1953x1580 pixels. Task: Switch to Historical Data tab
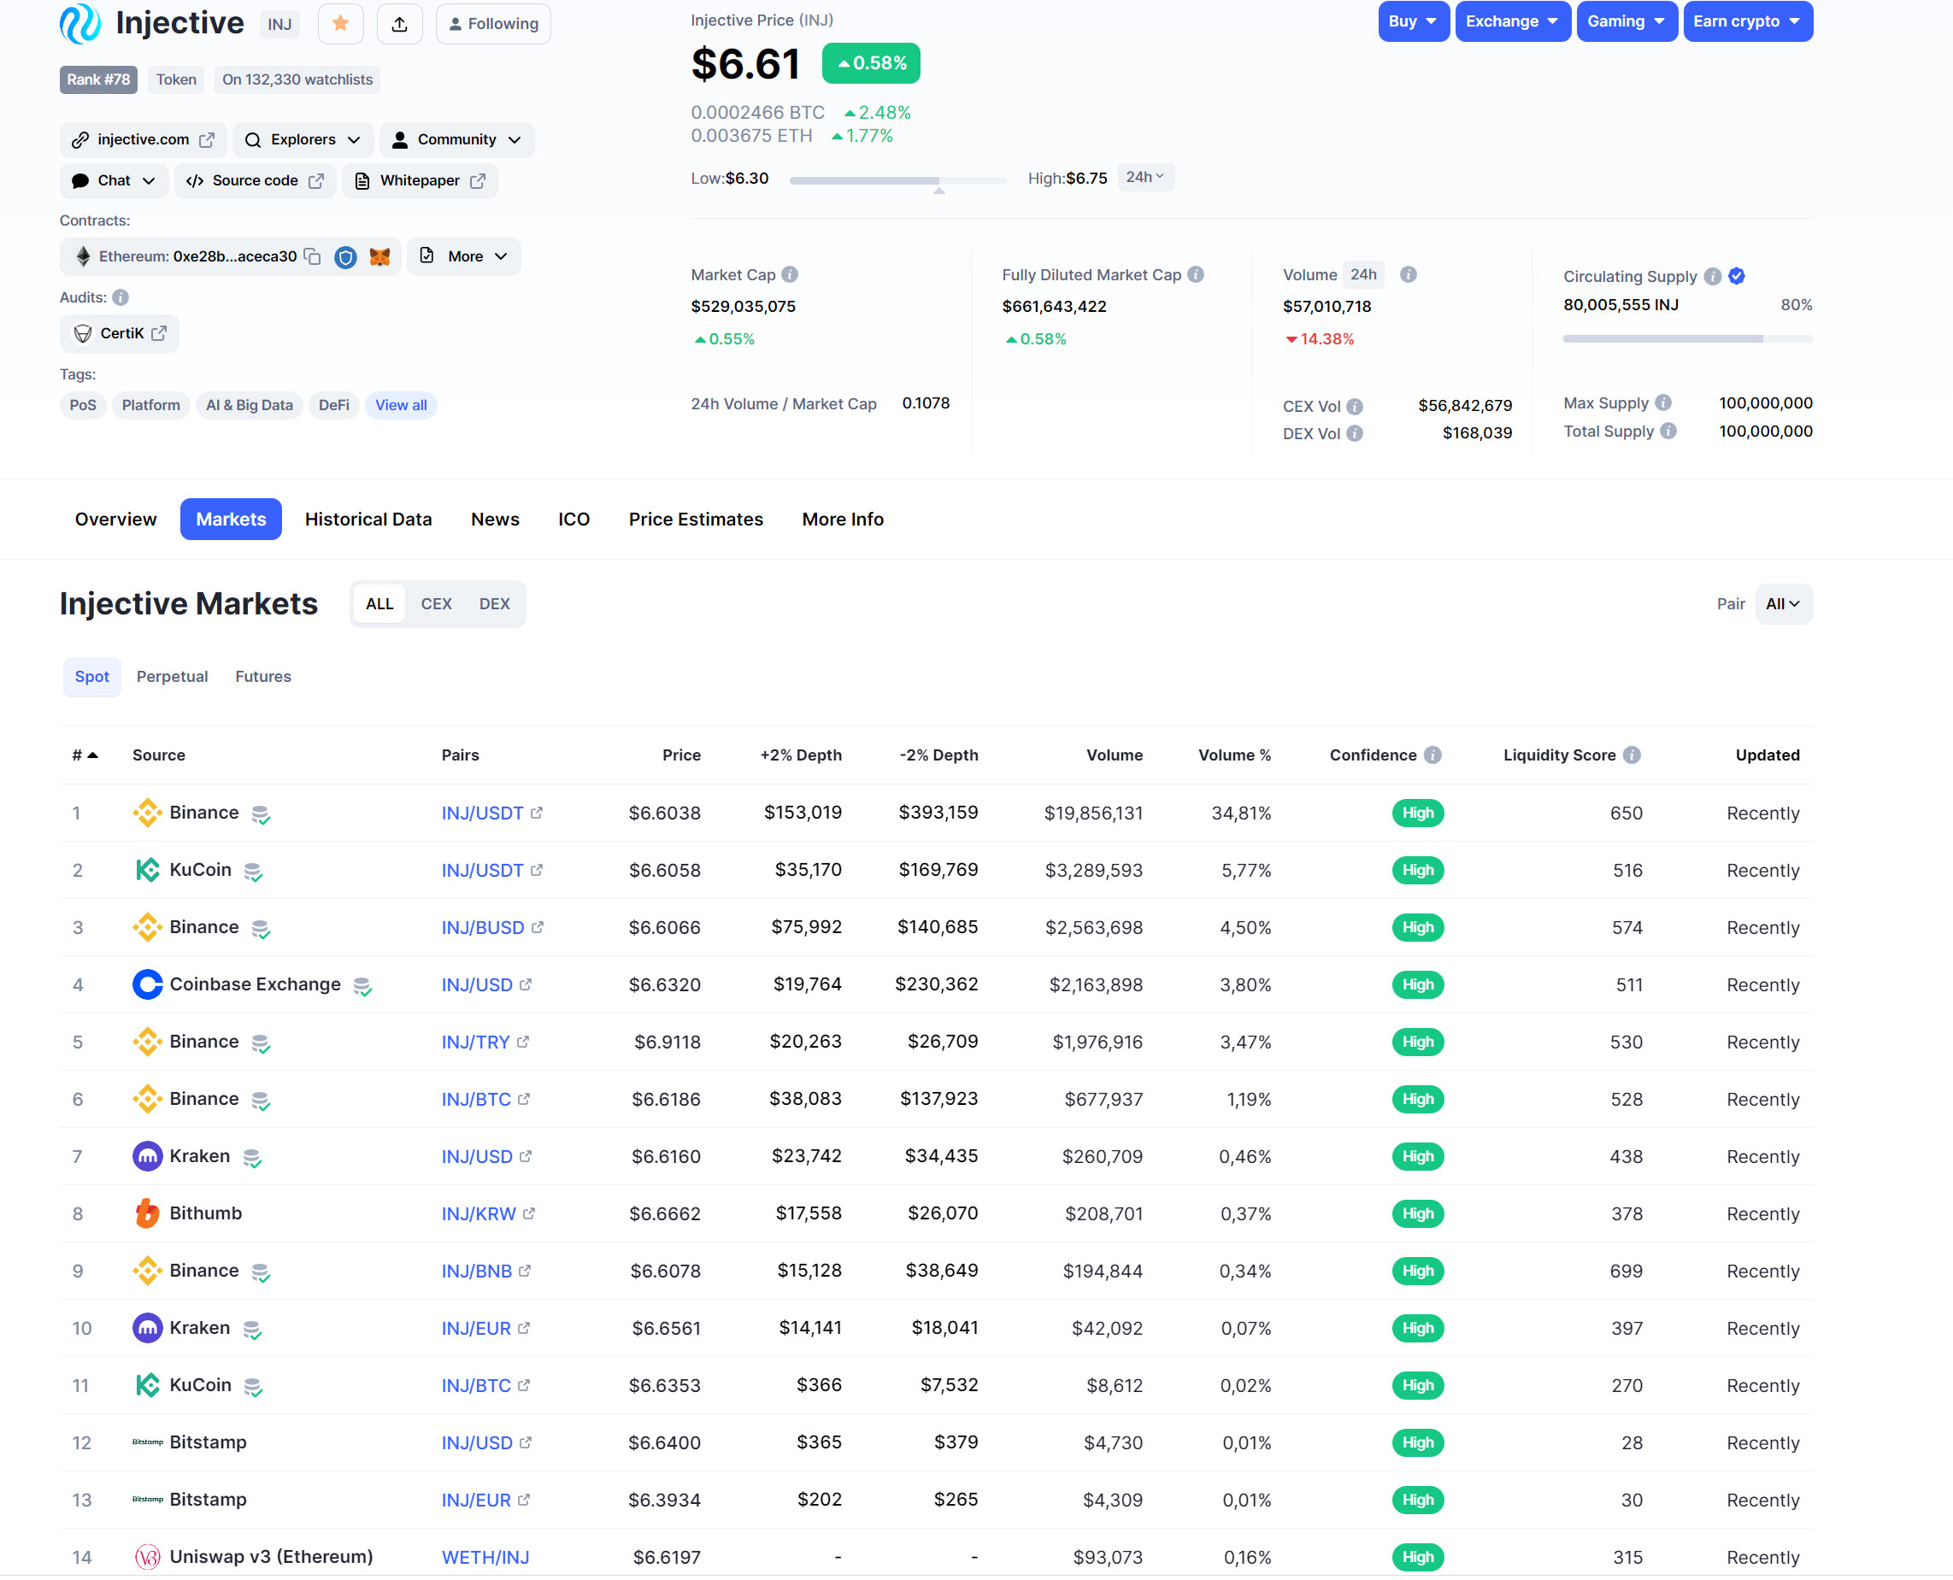368,520
